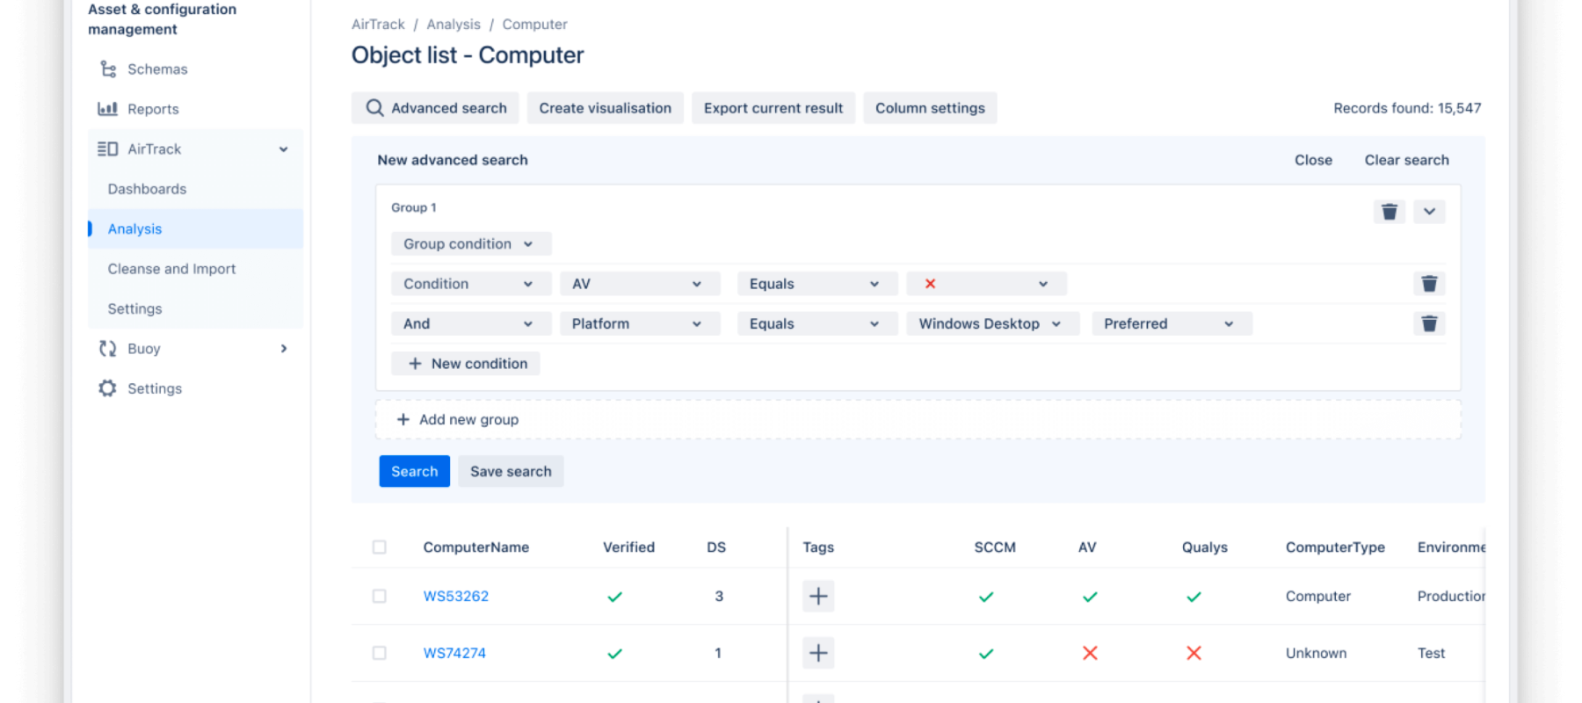Click the ComputerName column header
The height and width of the screenshot is (703, 1582).
[475, 547]
